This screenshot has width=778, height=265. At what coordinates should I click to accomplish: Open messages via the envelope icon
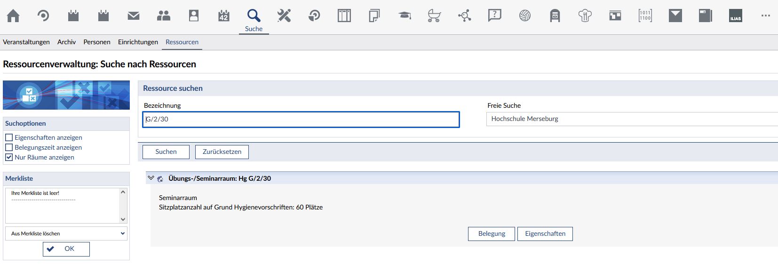[134, 16]
